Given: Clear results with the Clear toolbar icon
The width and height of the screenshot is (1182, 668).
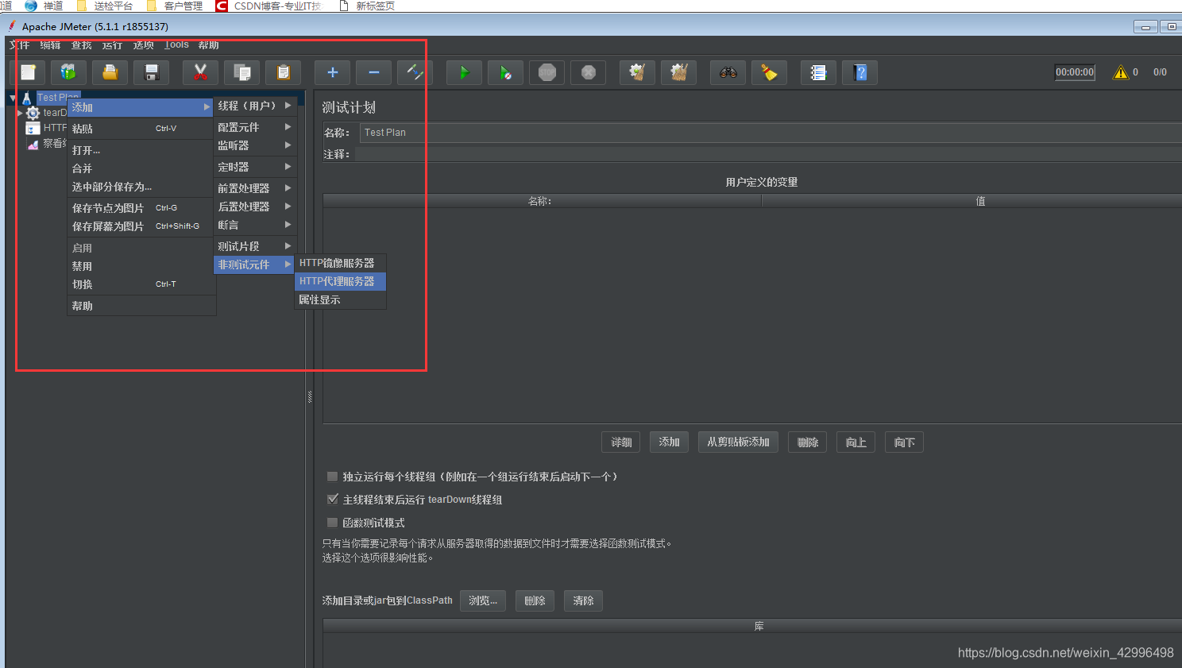Looking at the screenshot, I should (x=637, y=72).
